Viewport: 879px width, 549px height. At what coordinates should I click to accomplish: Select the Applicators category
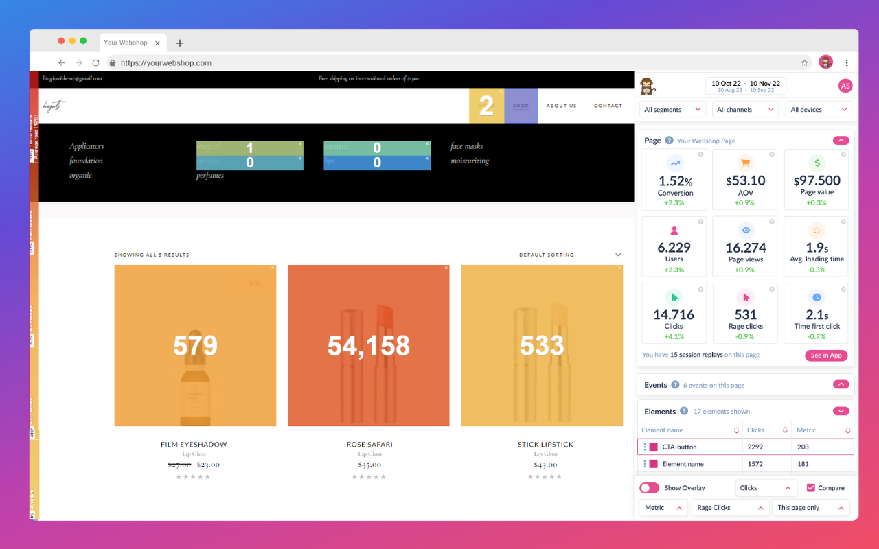(87, 146)
